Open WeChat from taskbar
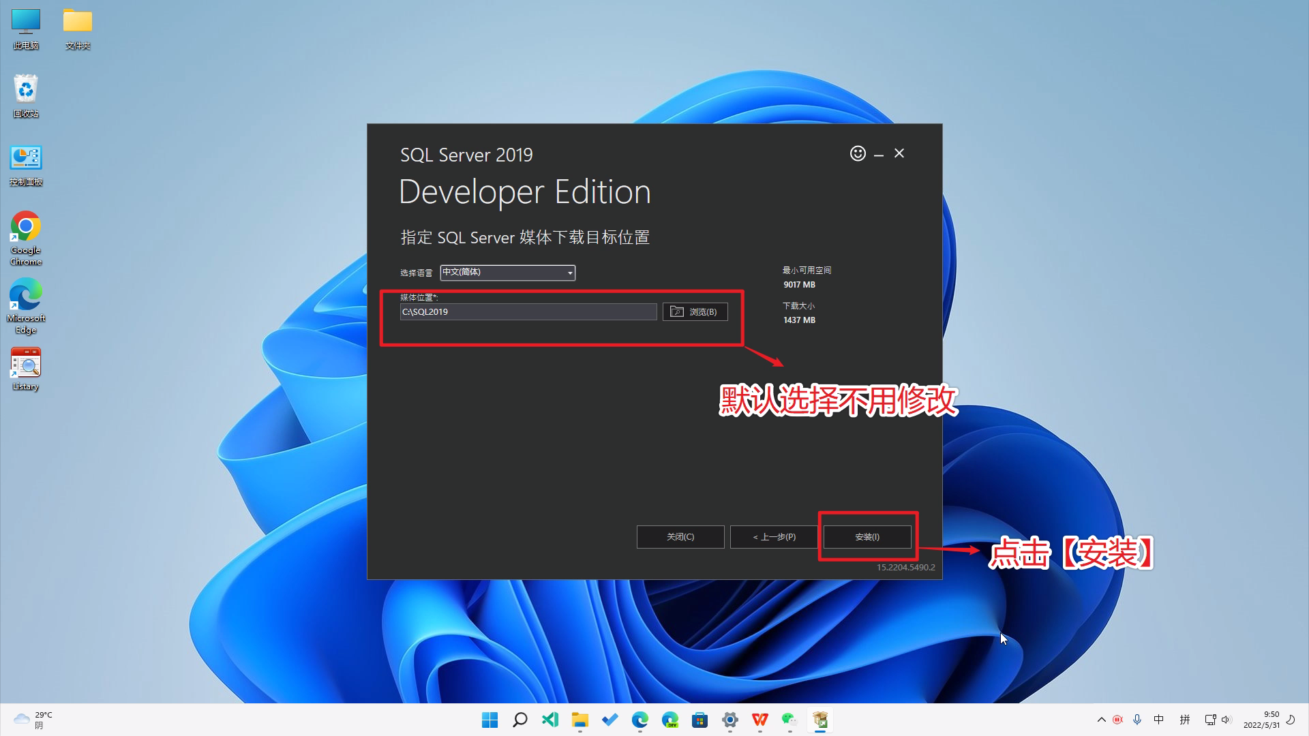The height and width of the screenshot is (736, 1309). (x=789, y=720)
